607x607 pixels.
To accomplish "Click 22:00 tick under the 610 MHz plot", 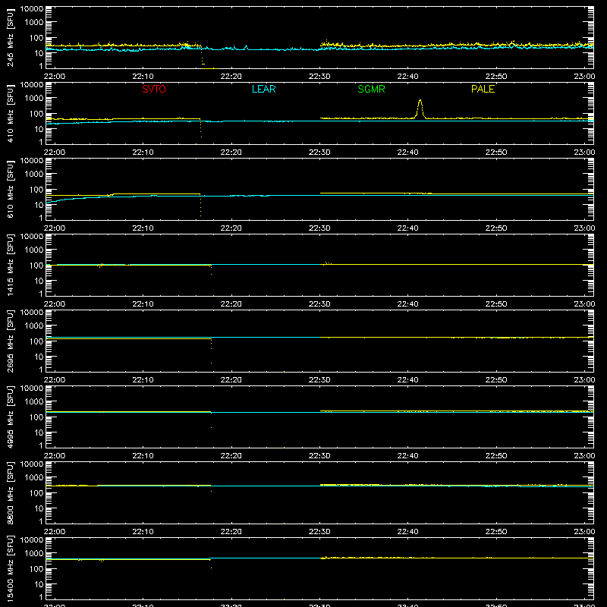I will click(x=55, y=228).
